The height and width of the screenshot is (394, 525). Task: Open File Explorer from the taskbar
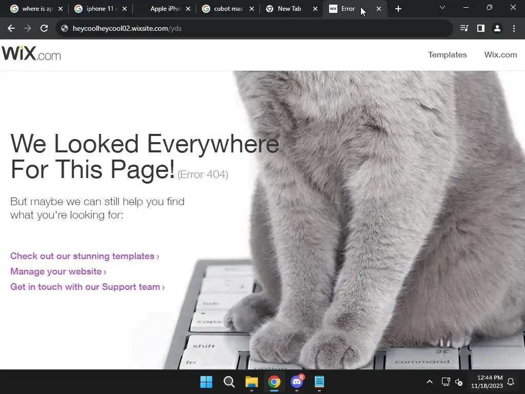[251, 382]
